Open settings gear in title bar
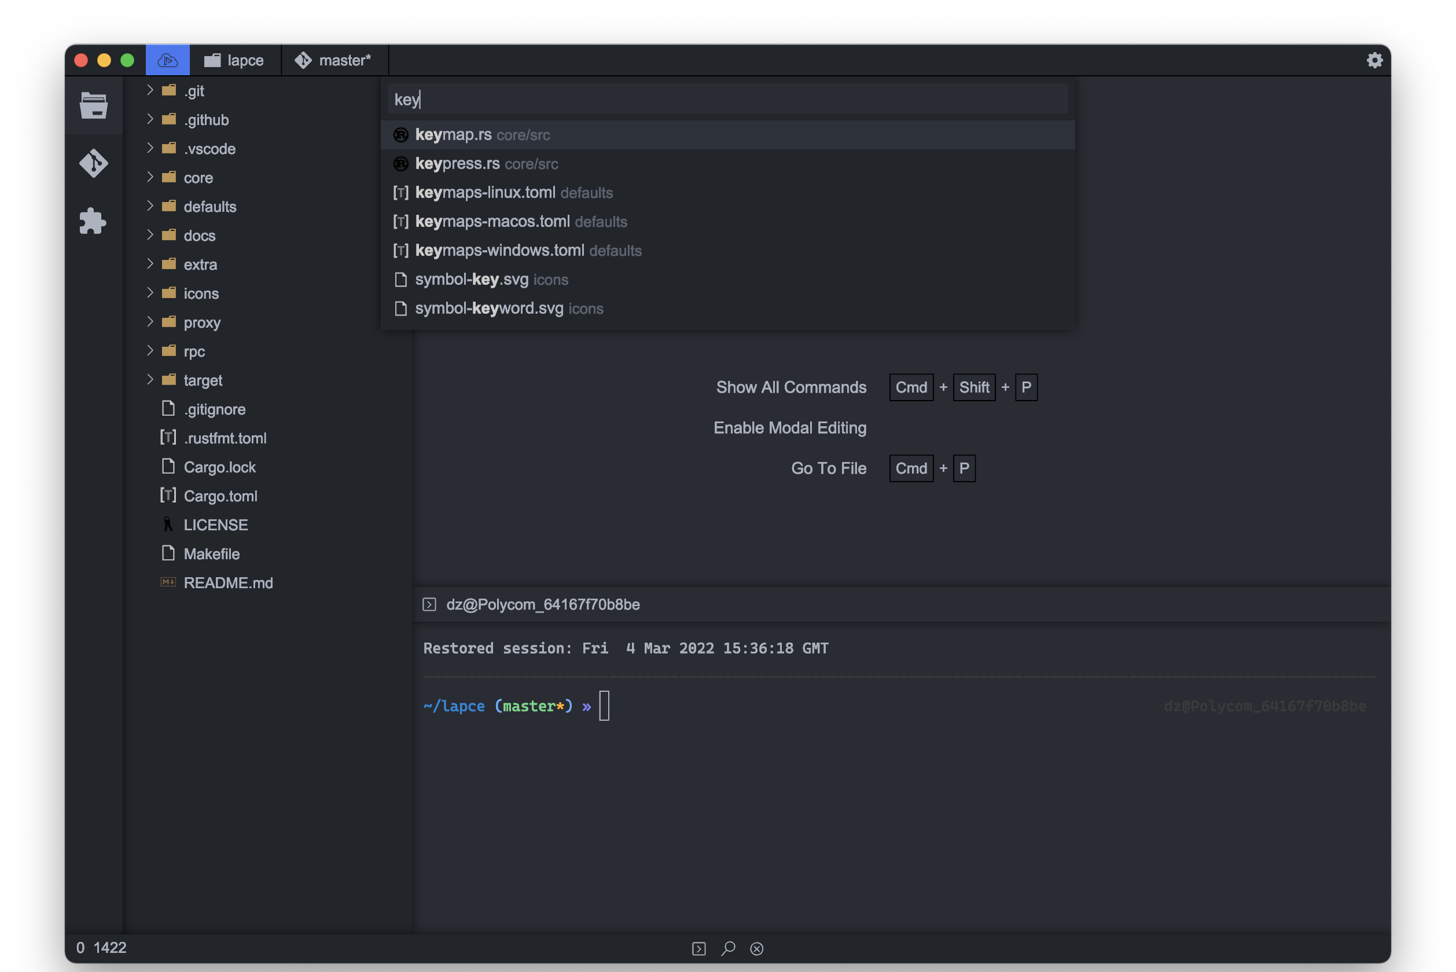The image size is (1456, 972). (x=1374, y=60)
